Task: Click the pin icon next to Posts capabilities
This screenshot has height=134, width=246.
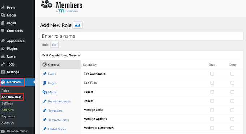Action: coord(44,74)
